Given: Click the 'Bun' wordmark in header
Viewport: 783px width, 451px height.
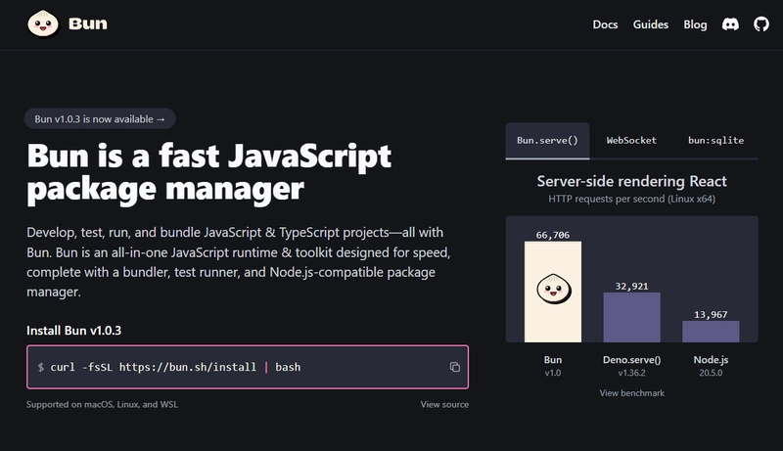Looking at the screenshot, I should (88, 23).
